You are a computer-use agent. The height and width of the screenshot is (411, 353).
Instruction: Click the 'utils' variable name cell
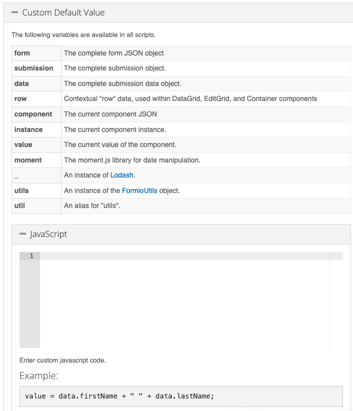coord(22,190)
